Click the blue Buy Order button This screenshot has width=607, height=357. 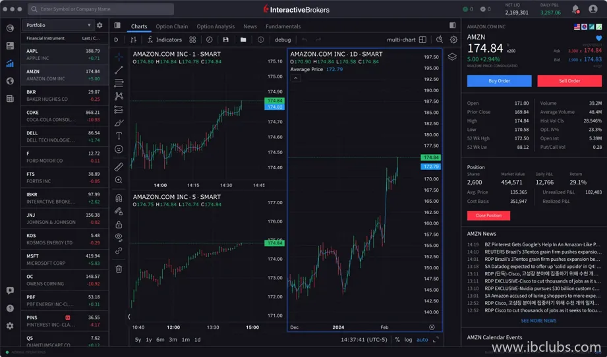(x=499, y=81)
